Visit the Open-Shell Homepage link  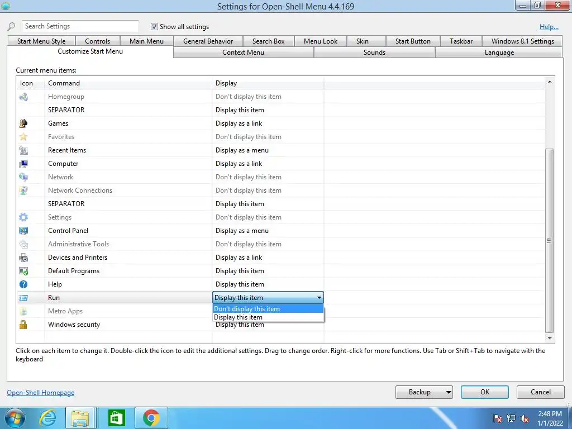click(x=40, y=393)
